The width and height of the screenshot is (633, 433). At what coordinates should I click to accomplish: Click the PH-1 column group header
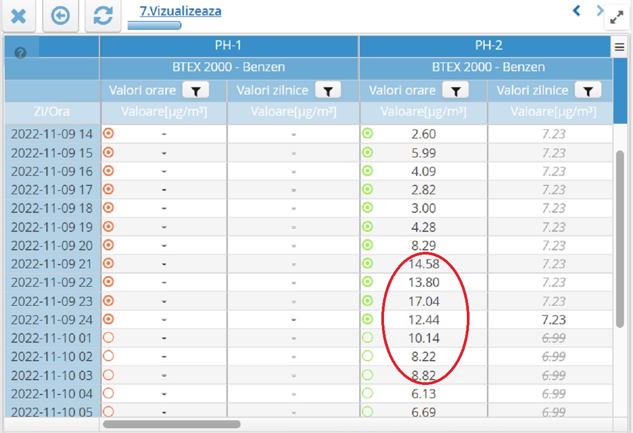pyautogui.click(x=228, y=46)
